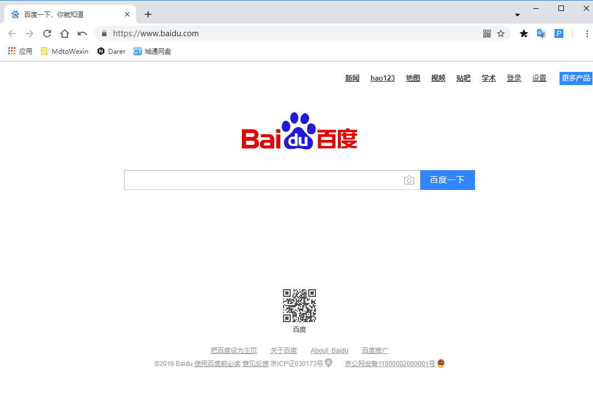Minimize the browser window
Viewport: 593px width, 394px height.
[x=536, y=8]
